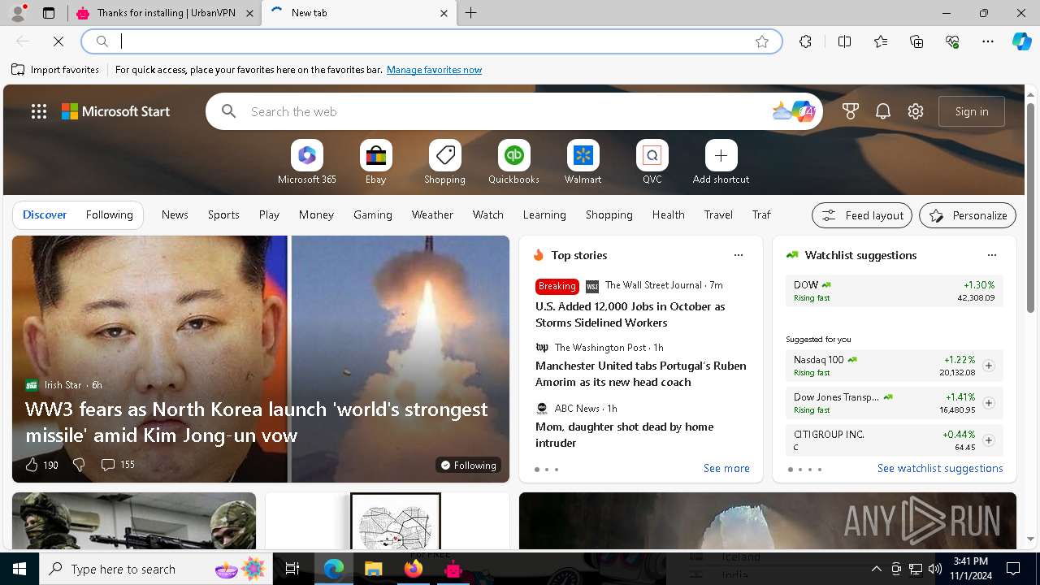Open a new tab with plus button
The height and width of the screenshot is (585, 1040).
(471, 13)
